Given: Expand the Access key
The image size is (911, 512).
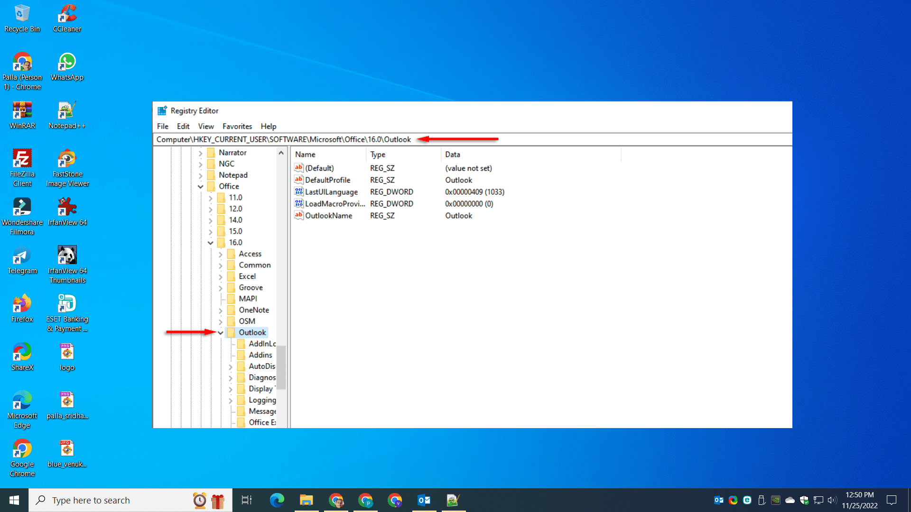Looking at the screenshot, I should (220, 254).
